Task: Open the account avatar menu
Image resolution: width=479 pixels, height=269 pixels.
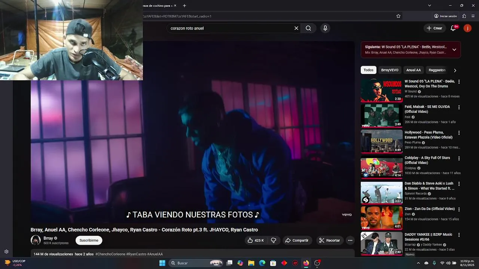Action: click(x=467, y=28)
